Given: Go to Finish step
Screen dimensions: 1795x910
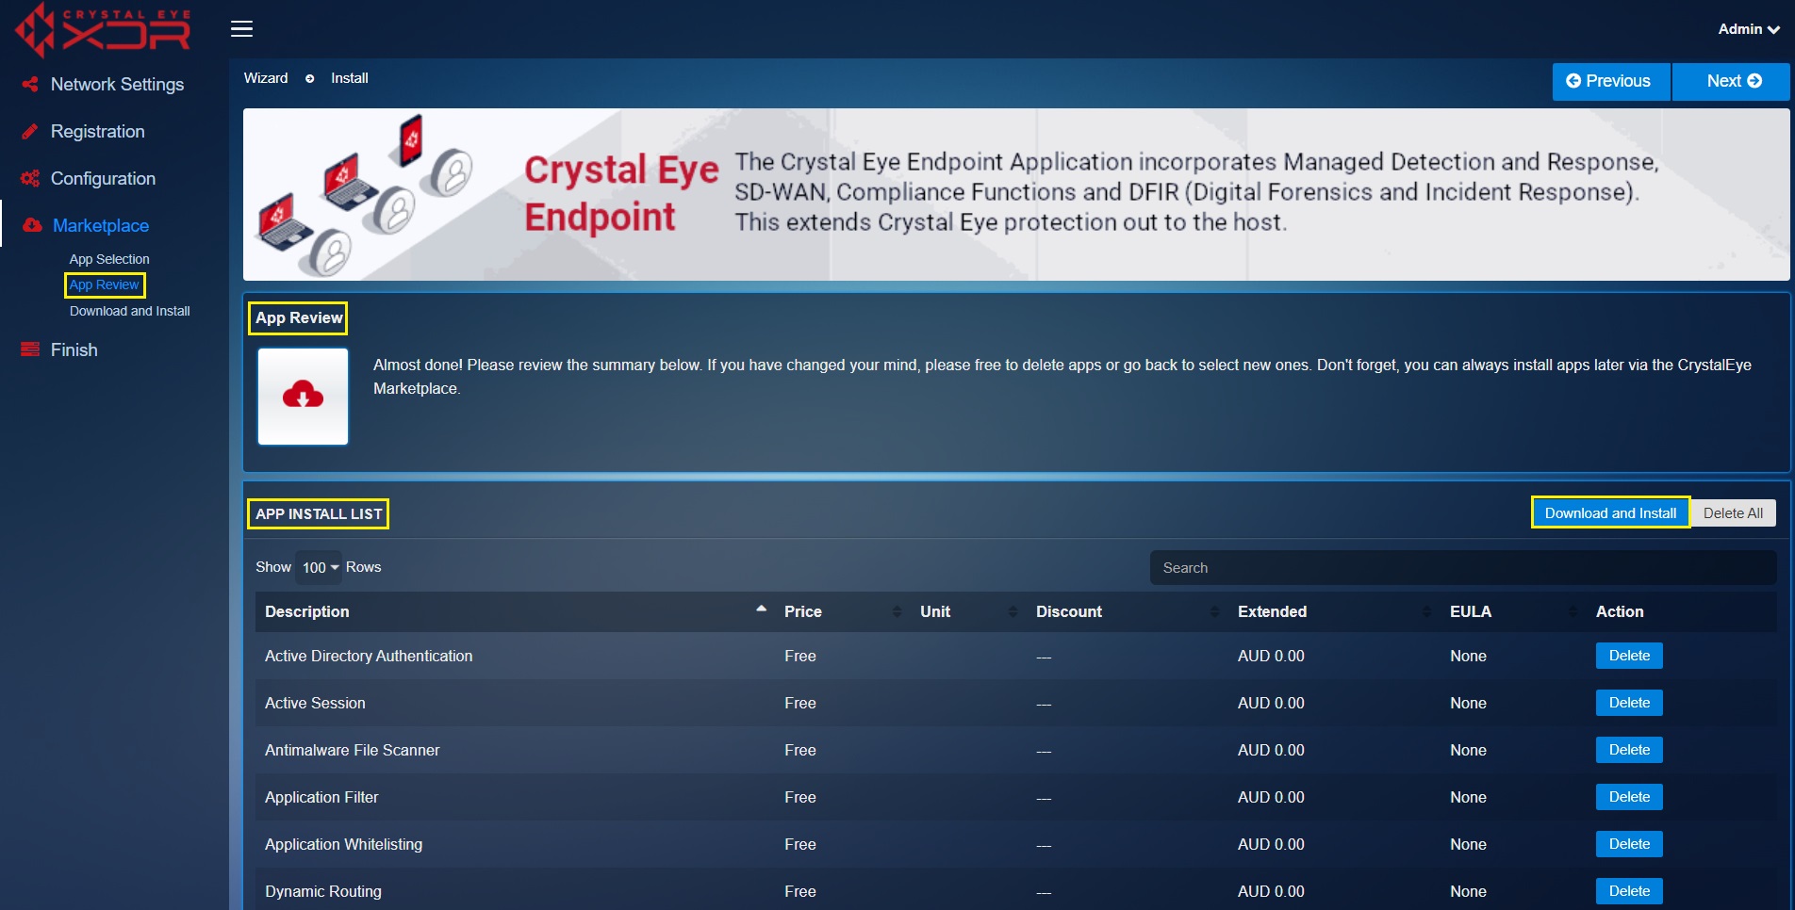Looking at the screenshot, I should point(74,349).
